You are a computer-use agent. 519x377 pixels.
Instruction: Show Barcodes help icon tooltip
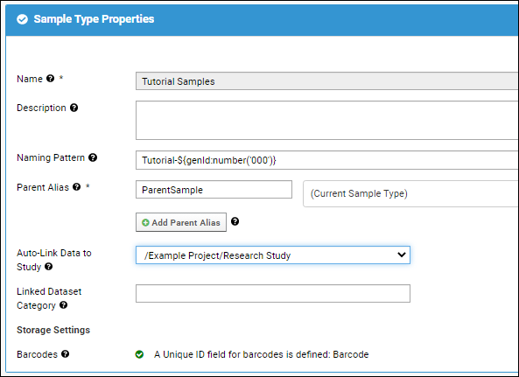tap(66, 354)
